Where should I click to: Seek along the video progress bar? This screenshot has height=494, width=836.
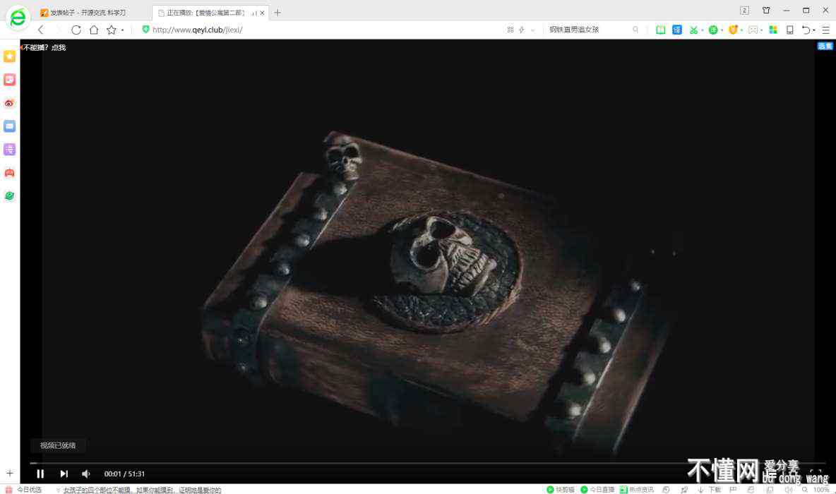coord(428,463)
